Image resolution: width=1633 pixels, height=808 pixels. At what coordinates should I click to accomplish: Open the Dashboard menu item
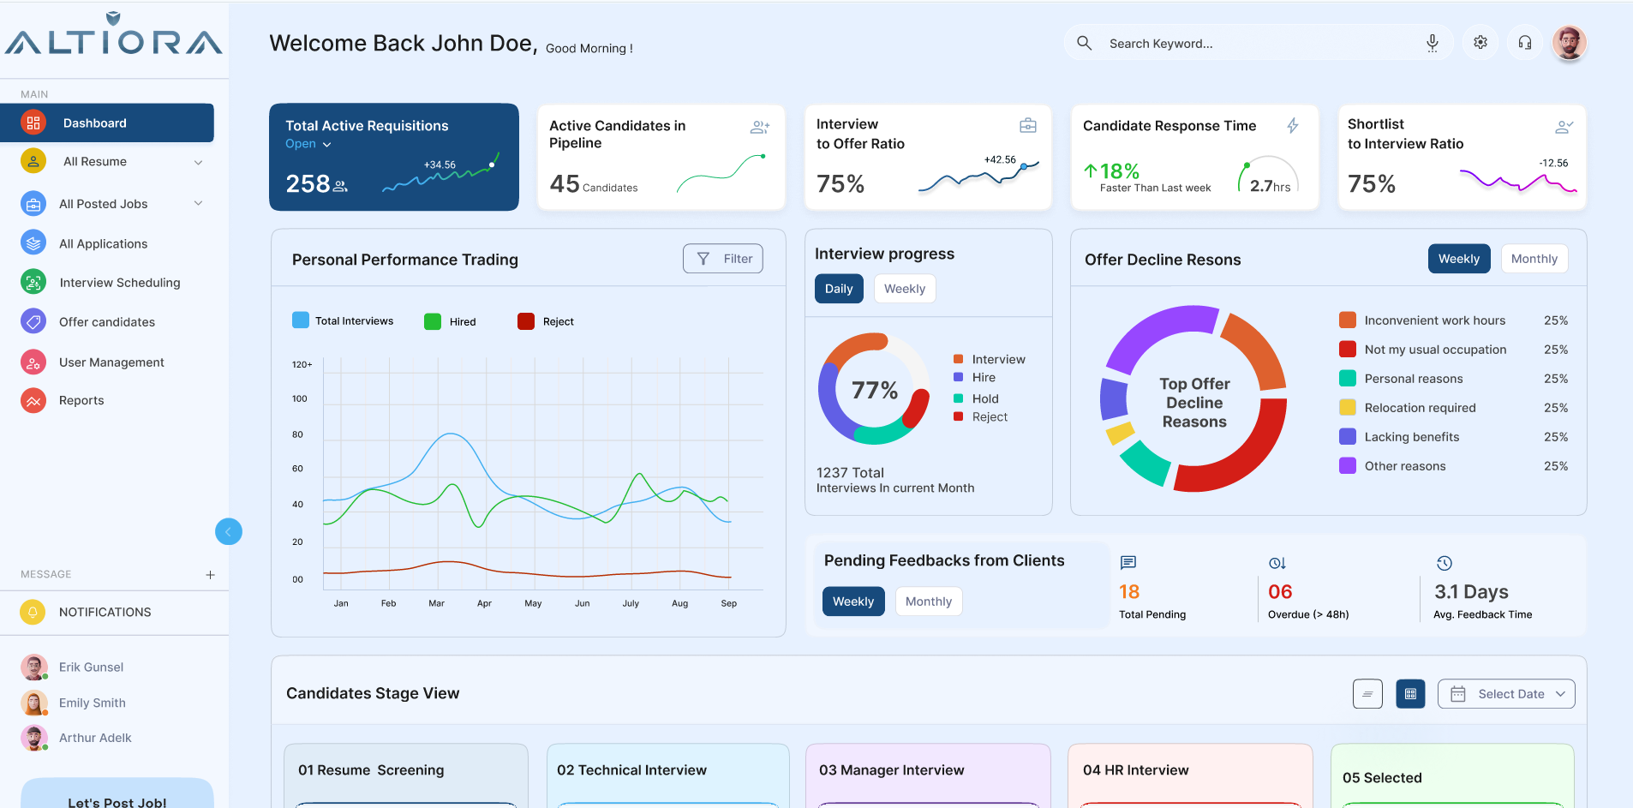click(x=107, y=123)
